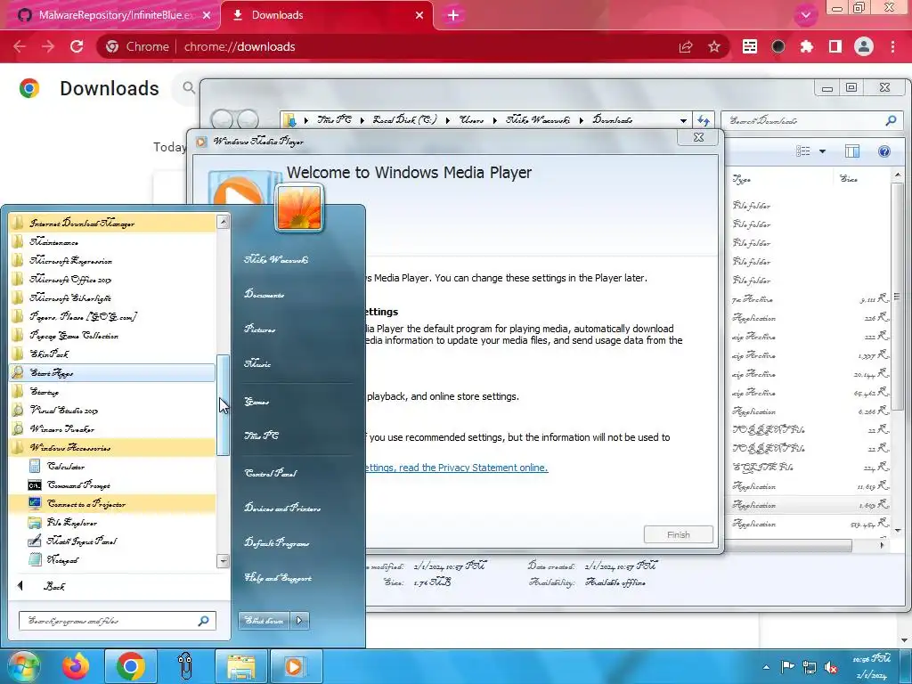
Task: Collapse the Windows Accessories folder
Action: point(112,448)
